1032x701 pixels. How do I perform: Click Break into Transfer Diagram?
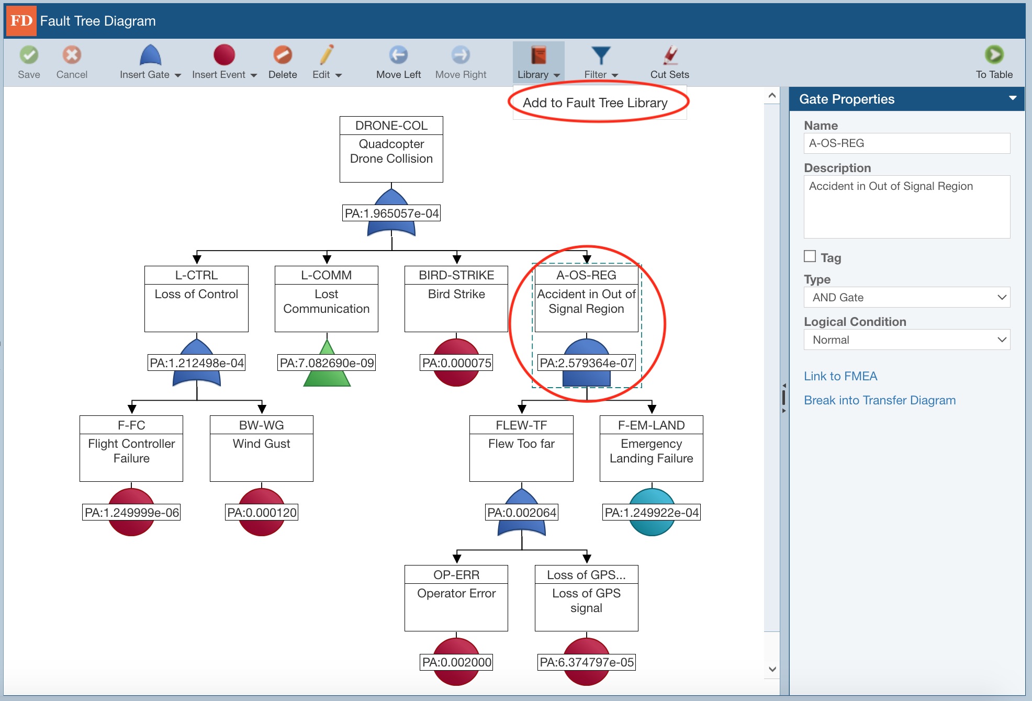[x=880, y=400]
